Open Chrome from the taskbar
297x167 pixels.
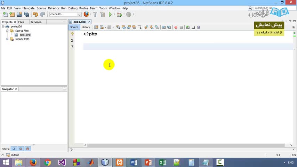pyautogui.click(x=48, y=162)
